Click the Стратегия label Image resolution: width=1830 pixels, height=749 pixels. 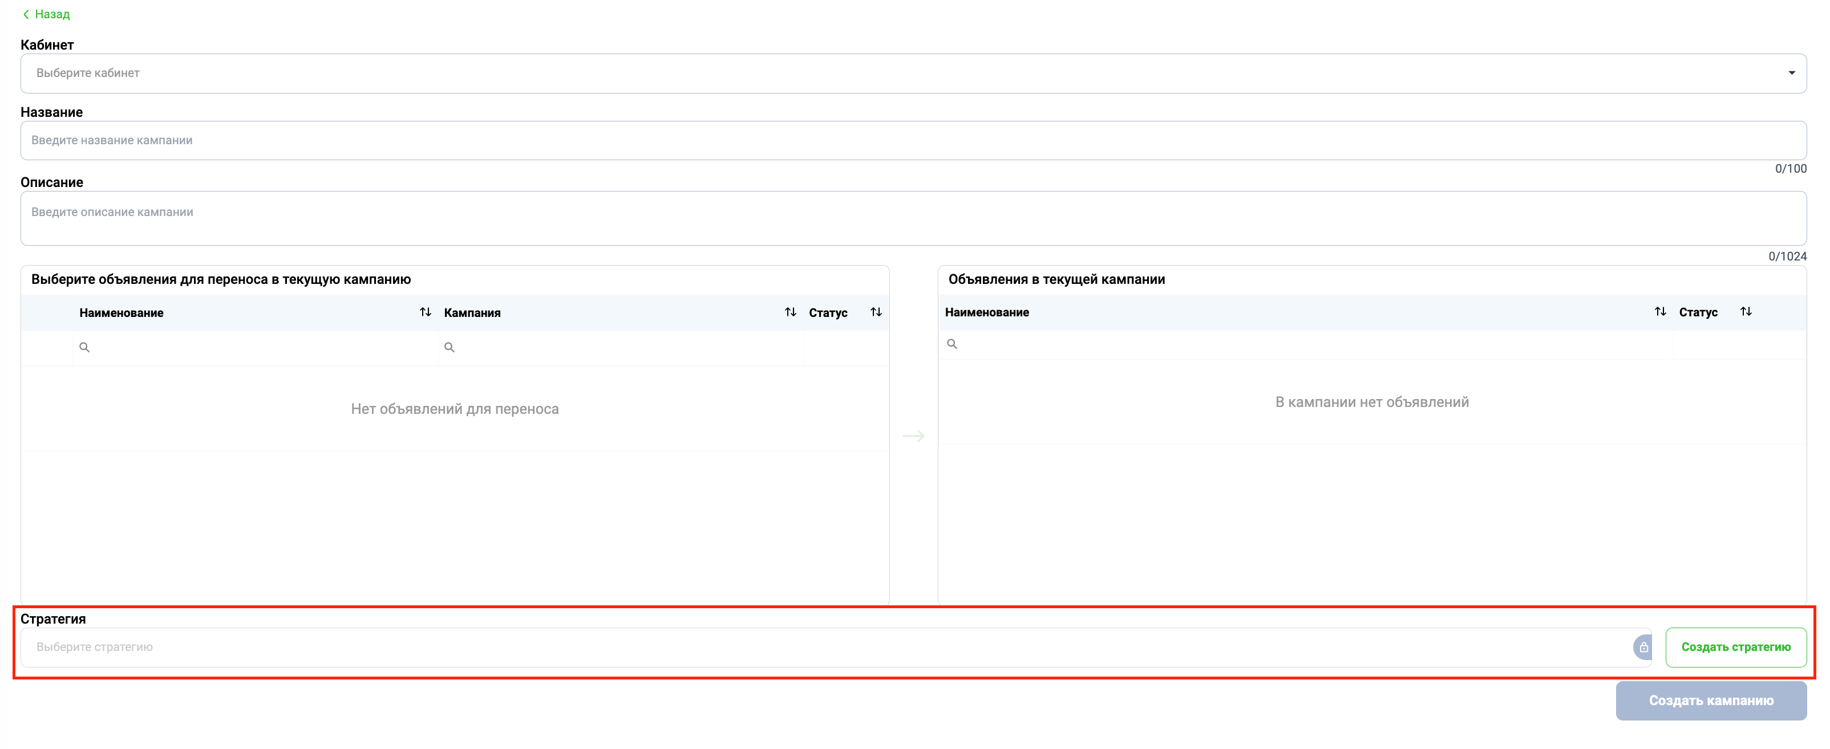pos(53,619)
